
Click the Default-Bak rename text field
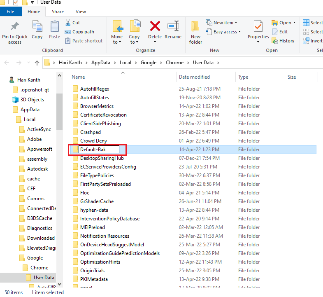tap(99, 150)
